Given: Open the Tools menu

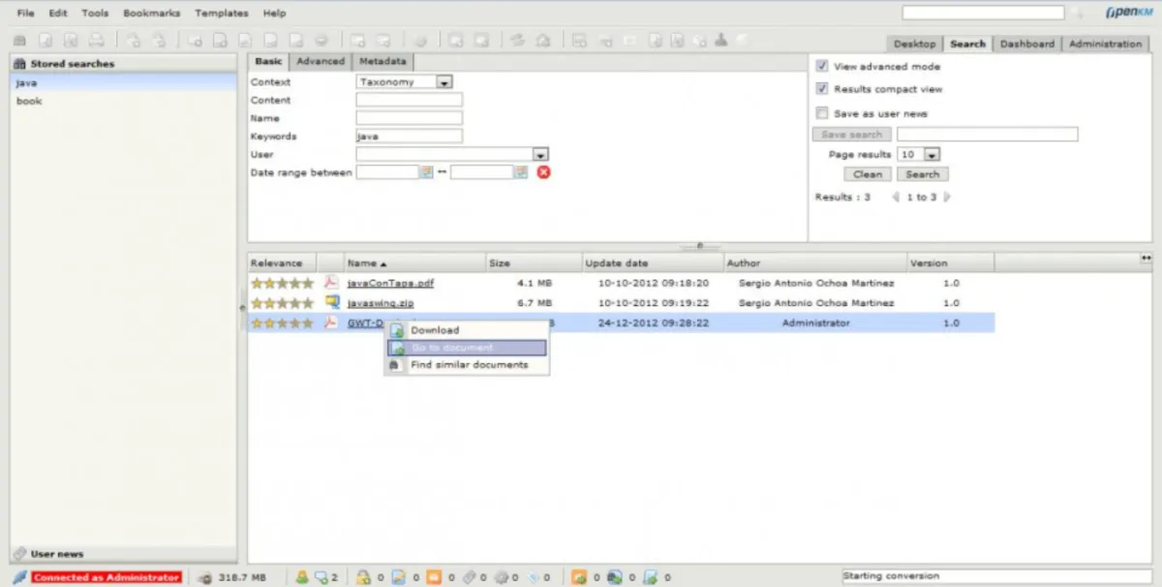Looking at the screenshot, I should (x=95, y=14).
